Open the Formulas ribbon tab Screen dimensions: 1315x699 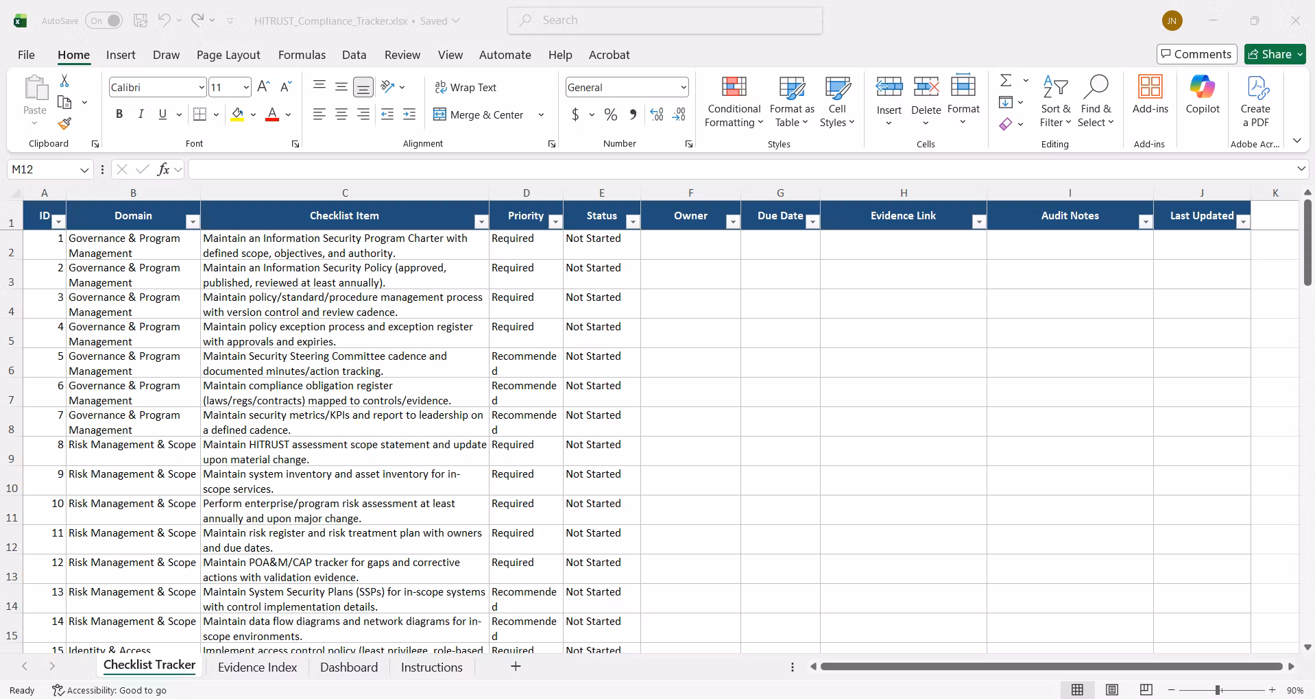302,55
